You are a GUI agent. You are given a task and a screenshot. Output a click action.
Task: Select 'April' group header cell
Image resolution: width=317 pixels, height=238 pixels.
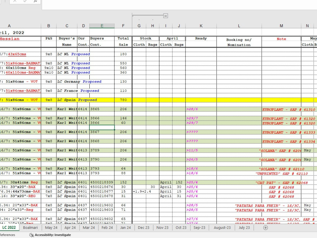[x=172, y=38]
